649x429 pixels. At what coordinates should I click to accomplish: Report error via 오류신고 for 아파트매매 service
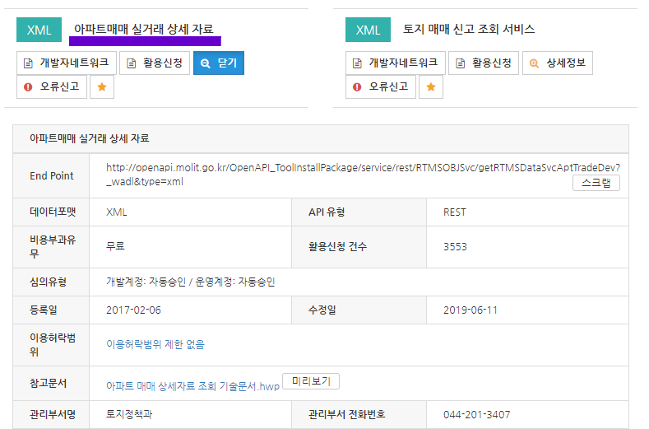[52, 86]
